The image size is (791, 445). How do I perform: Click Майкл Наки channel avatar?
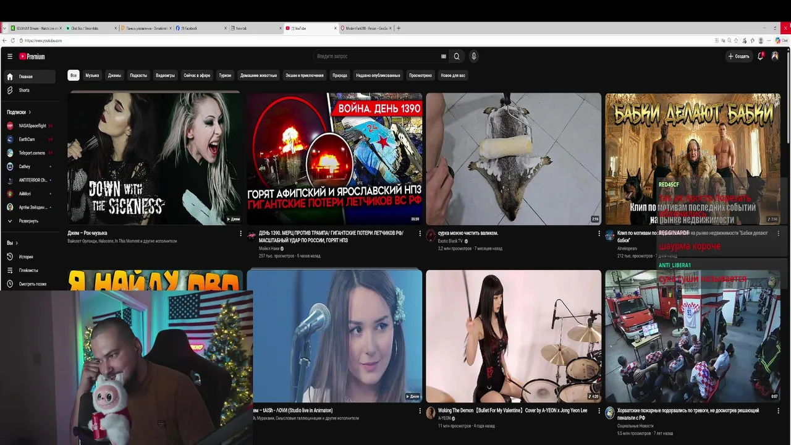tap(252, 235)
